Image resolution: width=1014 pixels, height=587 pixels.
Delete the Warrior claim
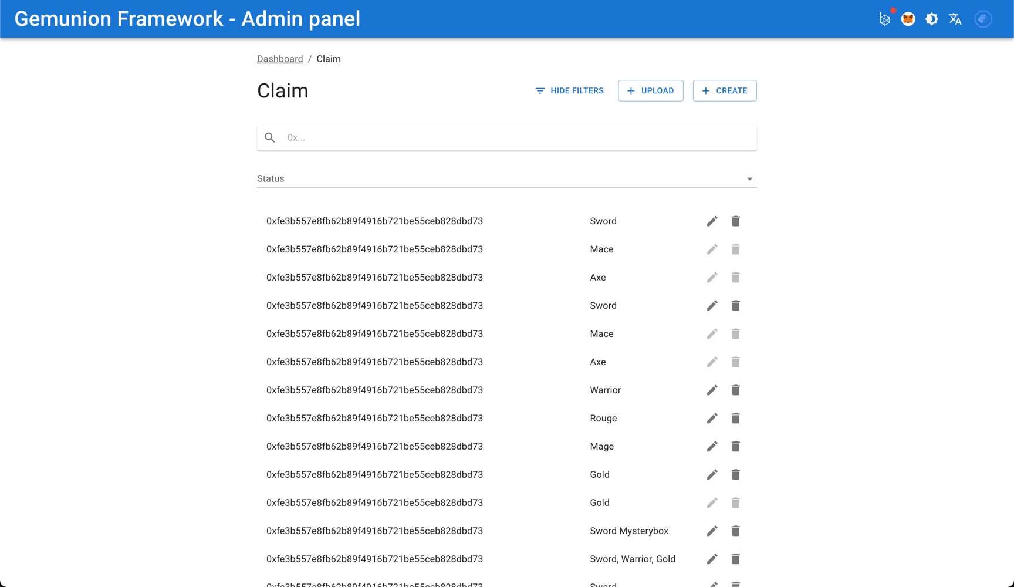pyautogui.click(x=735, y=390)
